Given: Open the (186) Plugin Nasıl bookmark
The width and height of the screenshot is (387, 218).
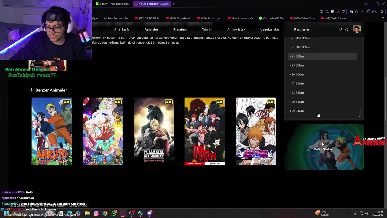Looking at the screenshot, I should (178, 18).
